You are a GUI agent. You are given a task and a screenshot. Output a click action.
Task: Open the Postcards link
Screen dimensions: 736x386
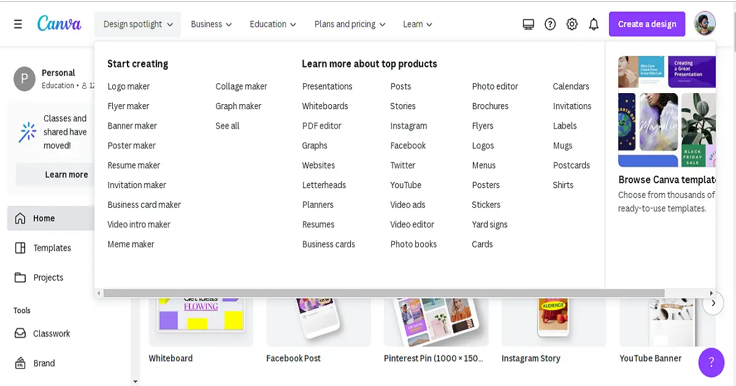tap(572, 165)
